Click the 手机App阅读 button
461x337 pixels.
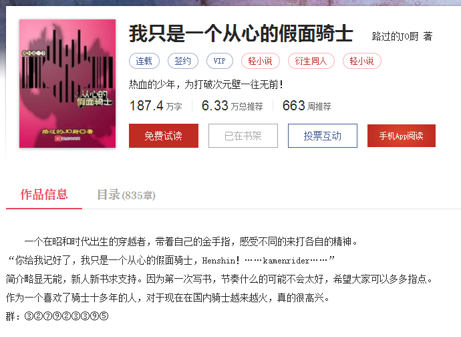402,136
